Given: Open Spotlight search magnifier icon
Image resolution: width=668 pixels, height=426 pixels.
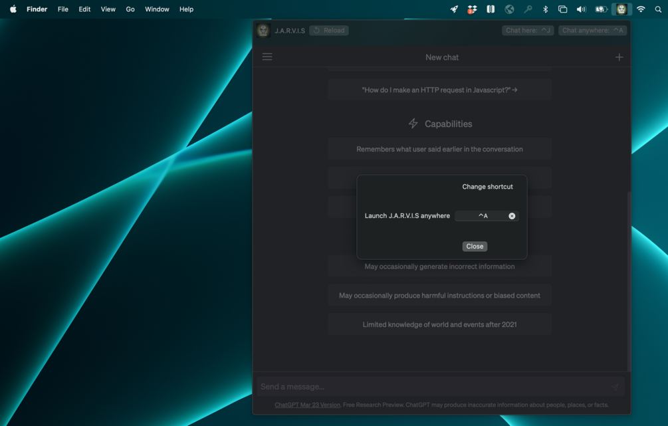Looking at the screenshot, I should (658, 9).
